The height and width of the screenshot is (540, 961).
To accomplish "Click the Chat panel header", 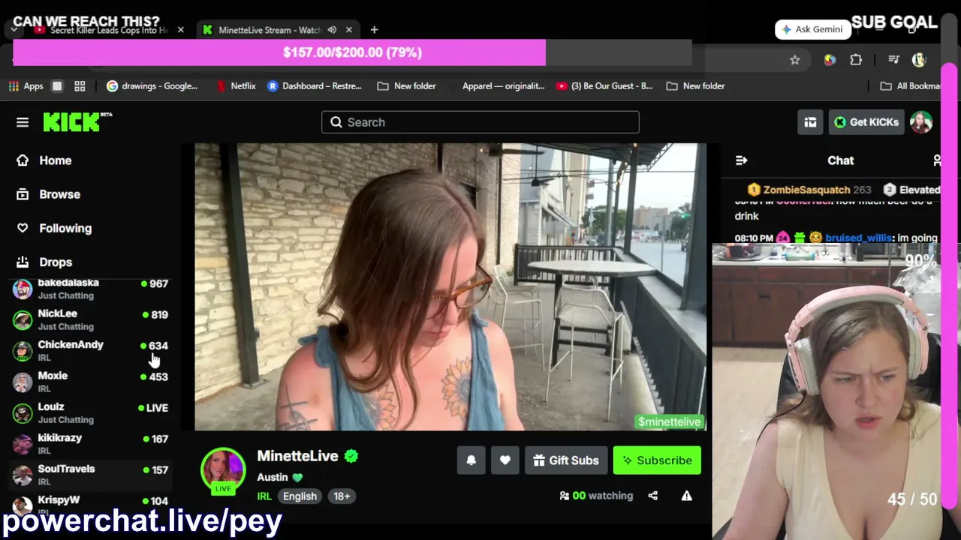I will [840, 160].
